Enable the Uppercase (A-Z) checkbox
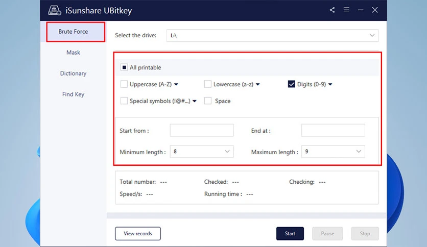The width and height of the screenshot is (427, 247). tap(124, 84)
